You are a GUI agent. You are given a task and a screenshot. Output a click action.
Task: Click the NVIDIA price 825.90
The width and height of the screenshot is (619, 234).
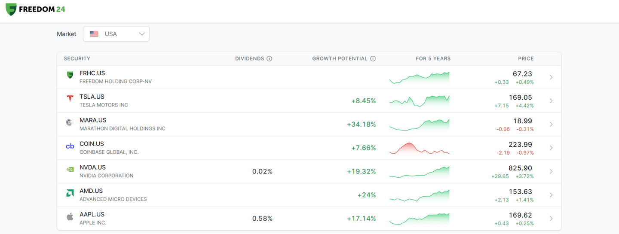tap(521, 168)
